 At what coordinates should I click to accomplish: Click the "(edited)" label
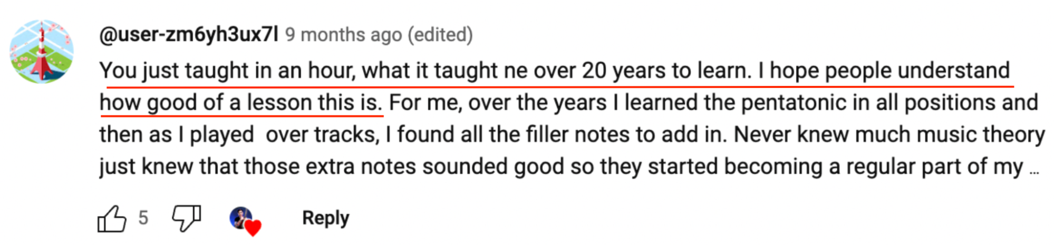point(442,35)
